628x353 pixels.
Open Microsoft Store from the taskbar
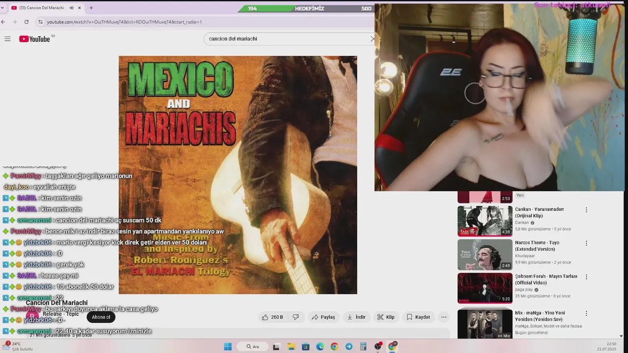click(x=305, y=347)
